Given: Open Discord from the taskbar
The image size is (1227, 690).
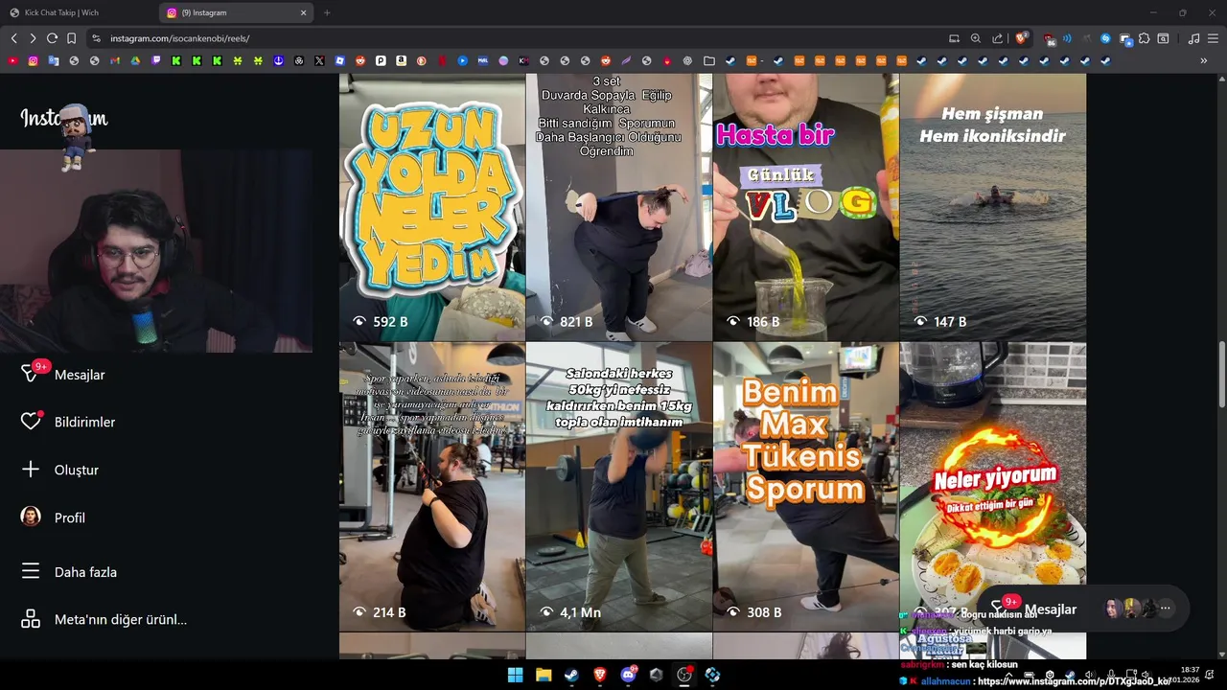Looking at the screenshot, I should coord(628,675).
